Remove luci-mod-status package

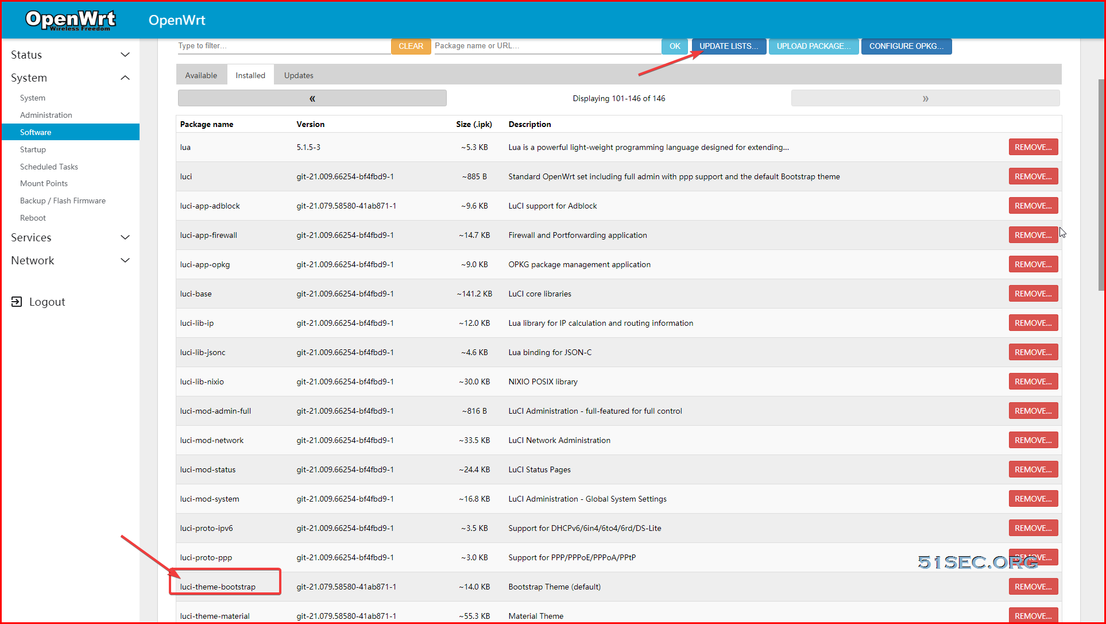[1033, 469]
